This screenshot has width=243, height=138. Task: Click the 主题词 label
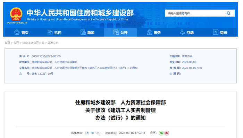175,74
